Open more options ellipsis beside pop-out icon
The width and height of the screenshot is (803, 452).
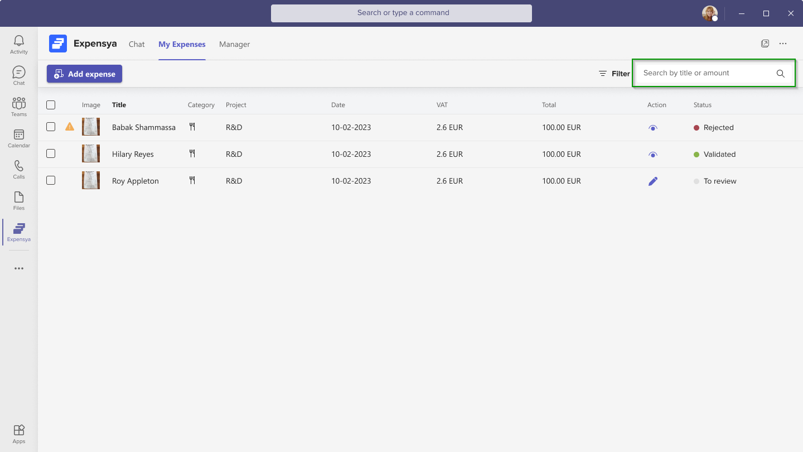pos(783,44)
